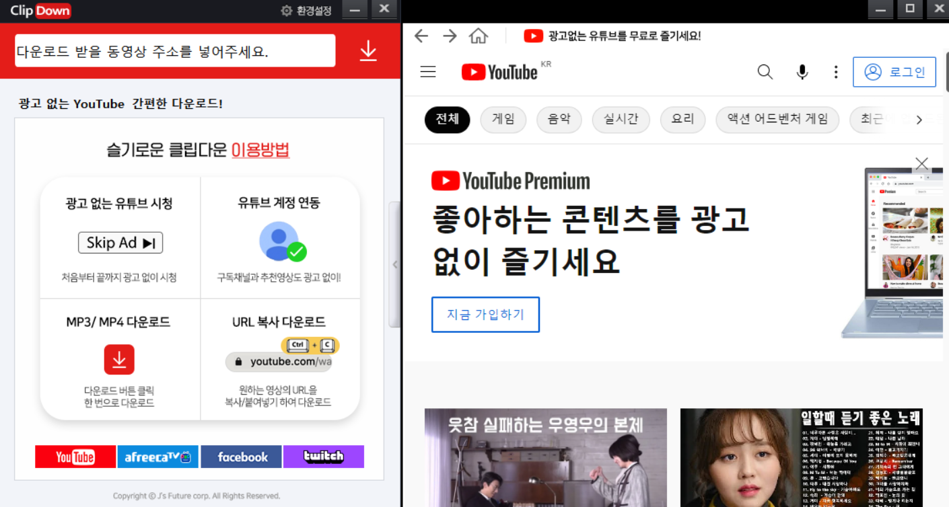Click the YouTube Premium logo in banner
Screen dimensions: 949x507
click(x=511, y=181)
